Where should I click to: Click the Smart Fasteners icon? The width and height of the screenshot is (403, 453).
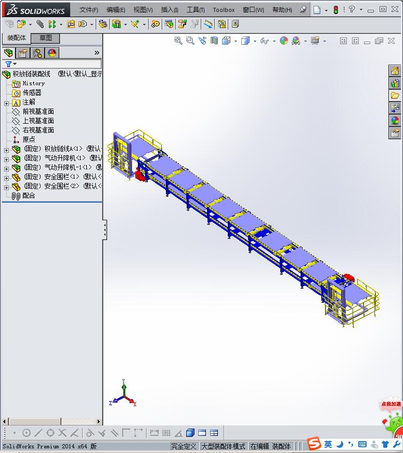[x=71, y=24]
